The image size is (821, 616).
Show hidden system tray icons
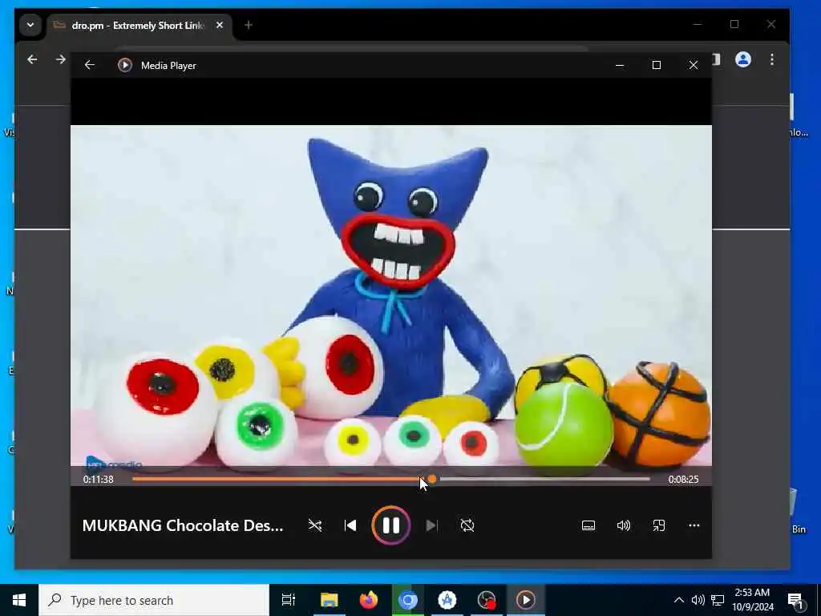[x=678, y=600]
